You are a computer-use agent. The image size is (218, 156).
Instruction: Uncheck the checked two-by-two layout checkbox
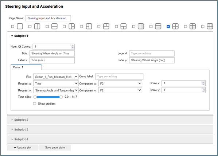[x=168, y=26]
